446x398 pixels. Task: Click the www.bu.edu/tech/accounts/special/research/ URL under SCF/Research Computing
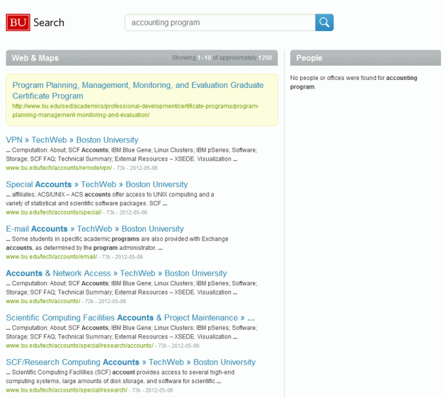point(67,390)
